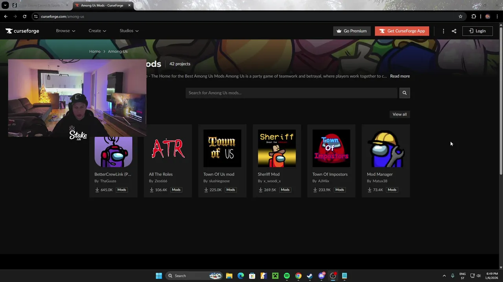
Task: Click the 645.0K download count
Action: pos(106,190)
